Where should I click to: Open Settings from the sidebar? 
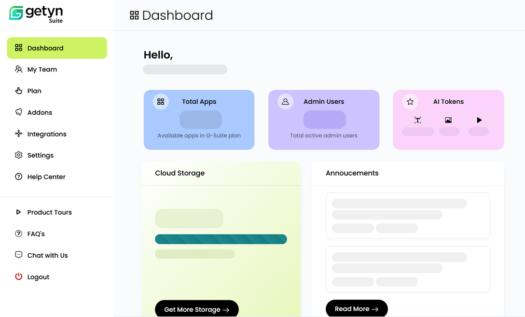click(x=40, y=155)
